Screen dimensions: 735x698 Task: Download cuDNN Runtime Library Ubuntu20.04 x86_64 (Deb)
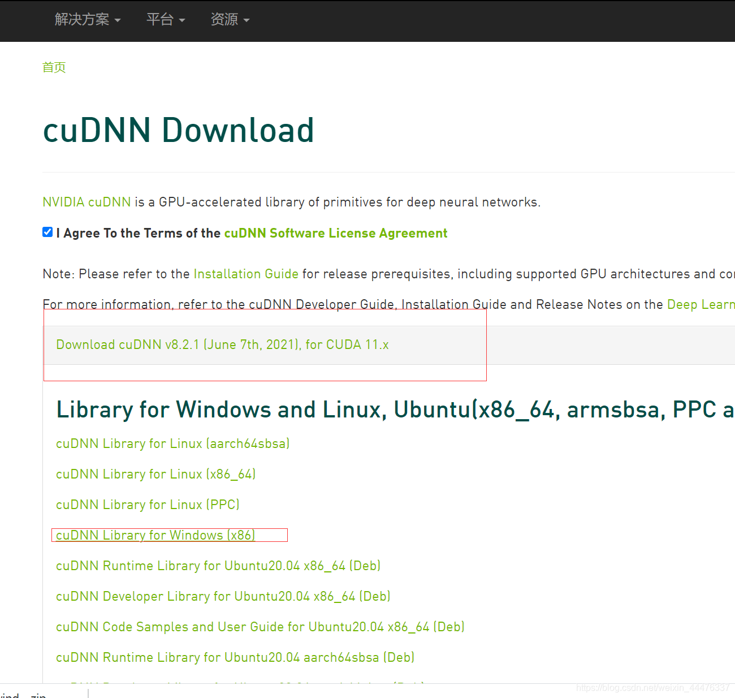click(218, 566)
